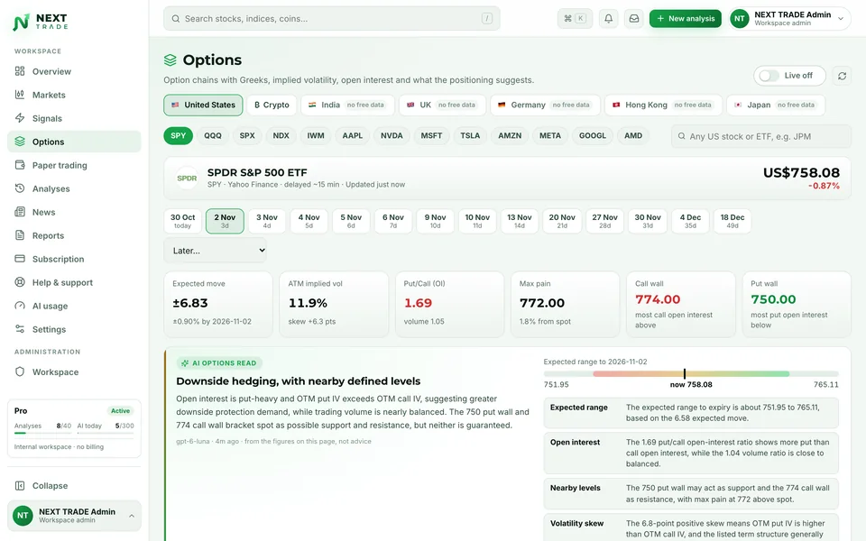
Task: Click the SPDR ticker logo
Action: click(187, 178)
